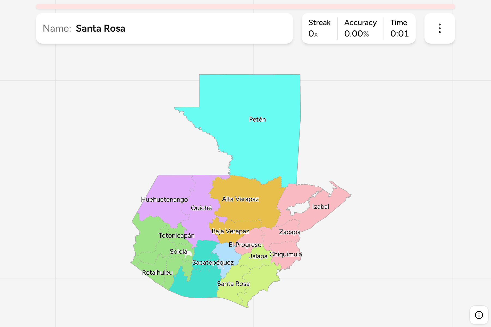Click the Petén department on map
491x327 pixels.
click(x=257, y=119)
